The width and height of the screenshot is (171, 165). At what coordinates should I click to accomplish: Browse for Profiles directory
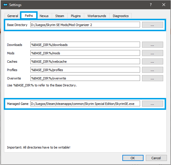click(x=152, y=70)
